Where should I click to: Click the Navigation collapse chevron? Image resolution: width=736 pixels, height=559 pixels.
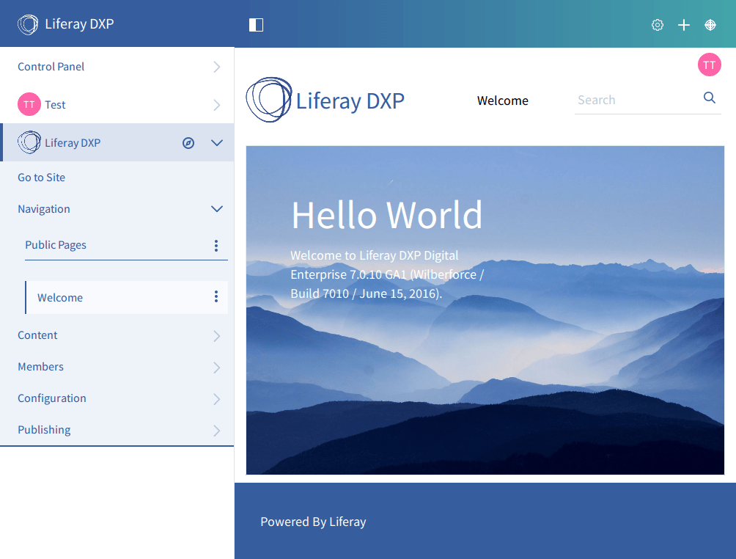click(x=216, y=209)
